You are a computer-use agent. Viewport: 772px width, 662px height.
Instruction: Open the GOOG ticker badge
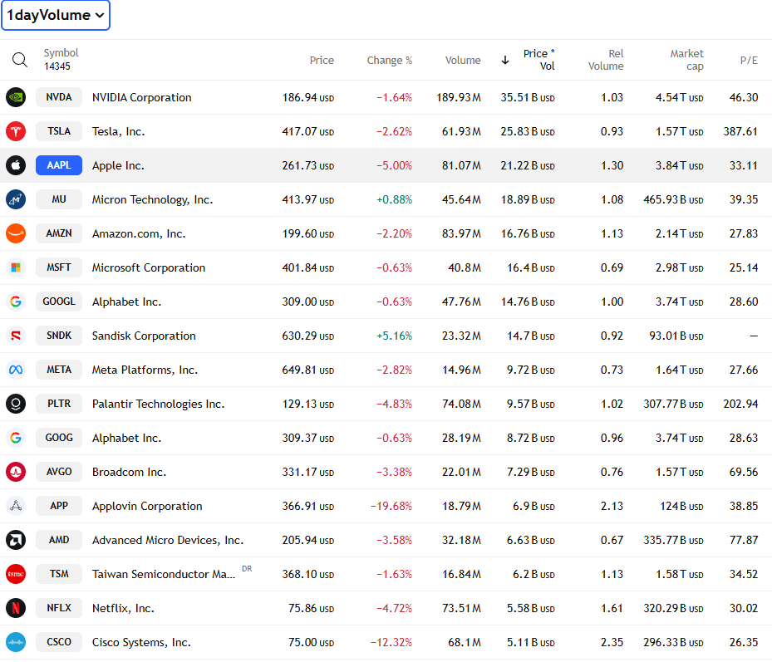[59, 438]
